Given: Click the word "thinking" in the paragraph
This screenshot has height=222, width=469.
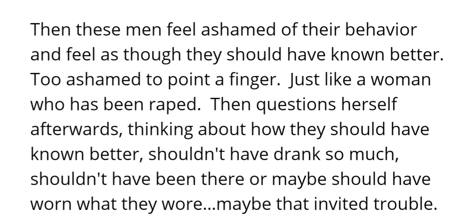Looking at the screenshot, I should (160, 130).
